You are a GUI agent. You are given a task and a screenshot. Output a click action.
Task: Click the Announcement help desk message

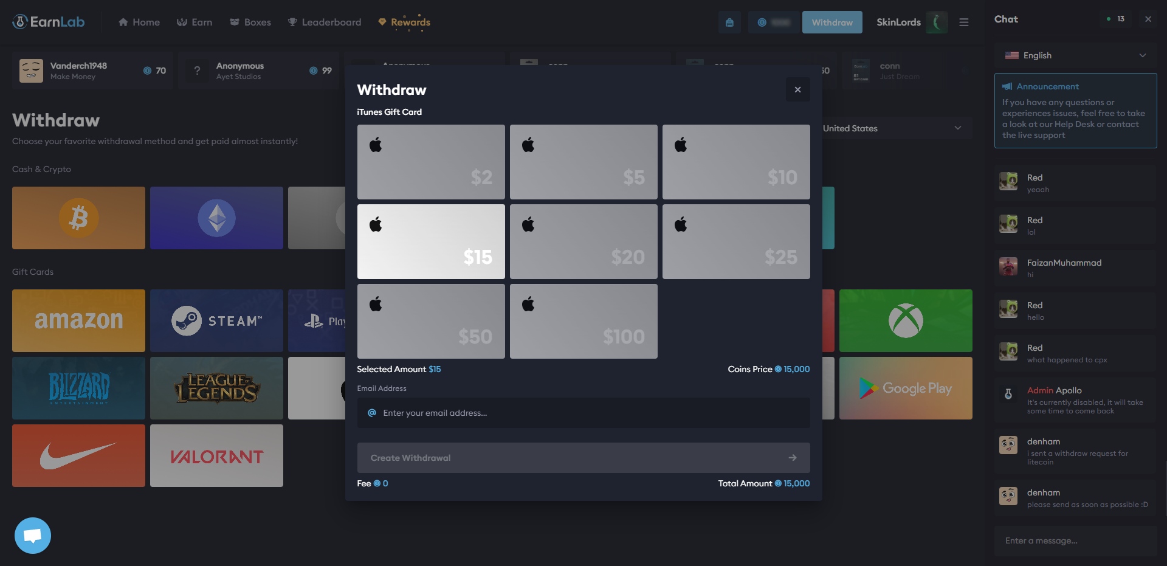(1074, 119)
